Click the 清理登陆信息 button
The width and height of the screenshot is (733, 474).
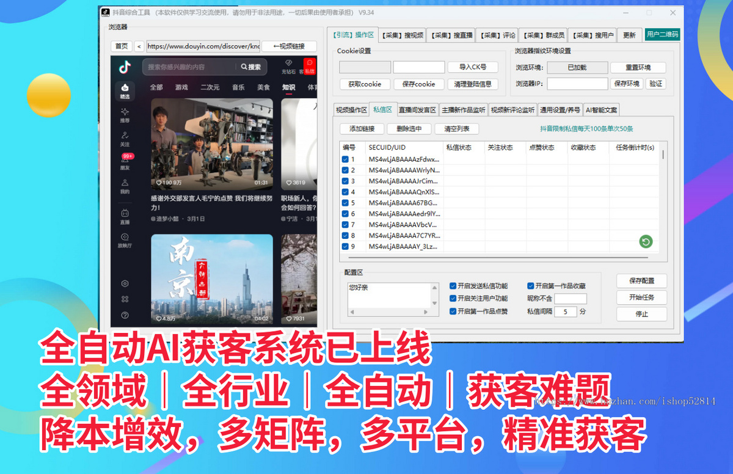(473, 84)
